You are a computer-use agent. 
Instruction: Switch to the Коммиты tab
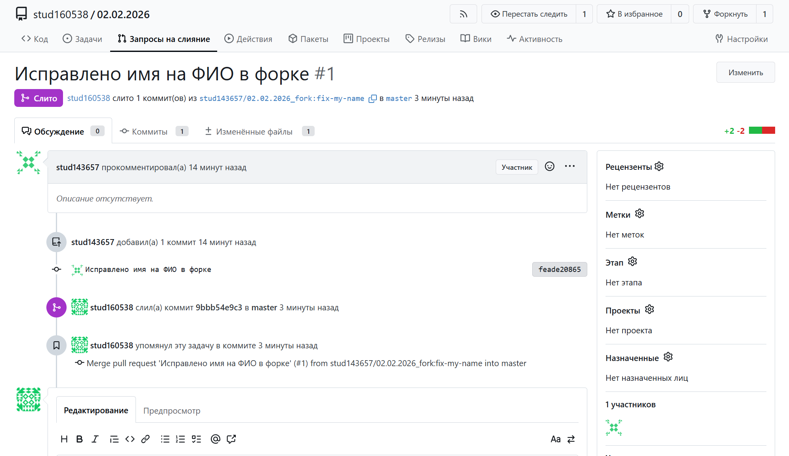(149, 131)
